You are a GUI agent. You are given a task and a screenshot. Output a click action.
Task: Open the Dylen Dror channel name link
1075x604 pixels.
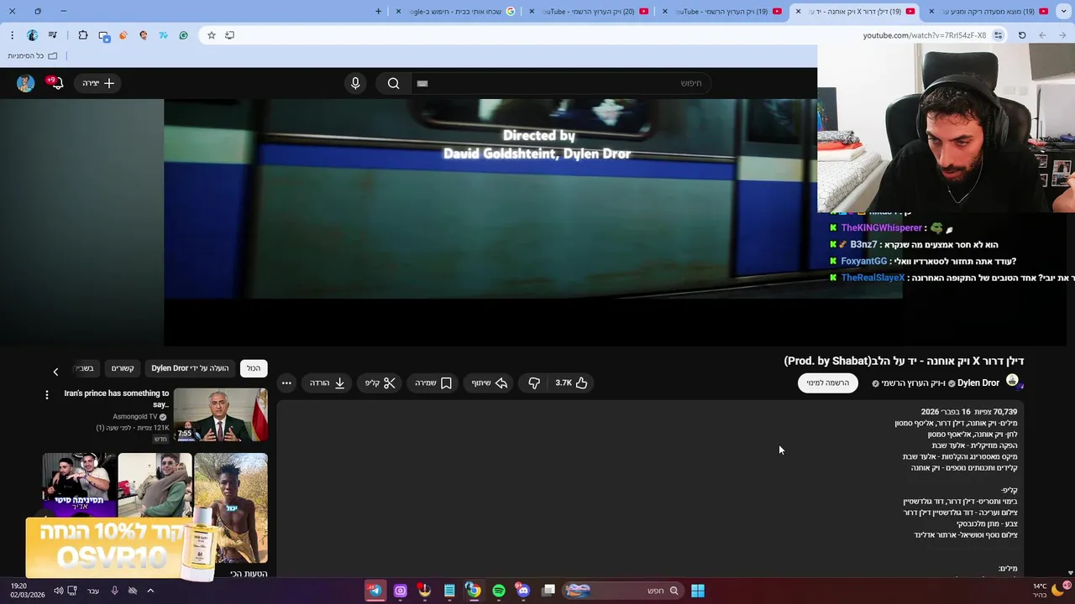978,383
